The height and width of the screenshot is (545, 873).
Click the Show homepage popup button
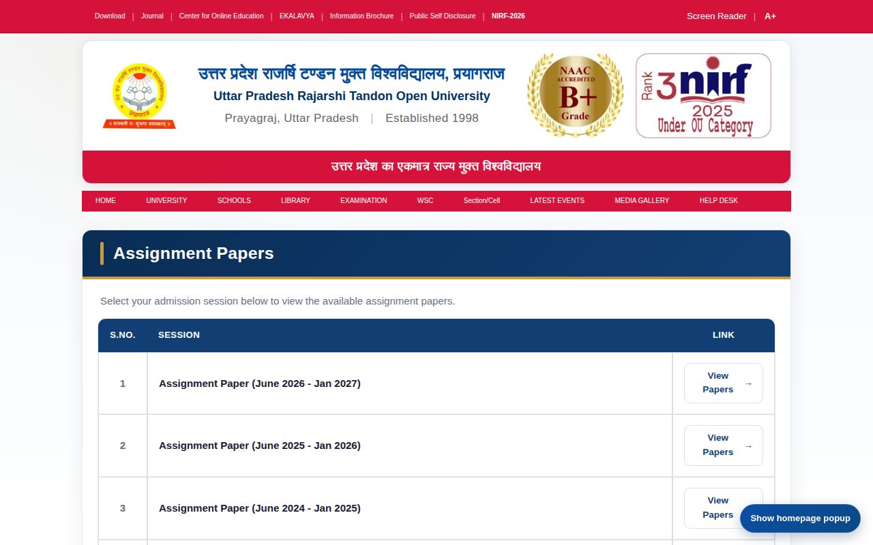(800, 518)
